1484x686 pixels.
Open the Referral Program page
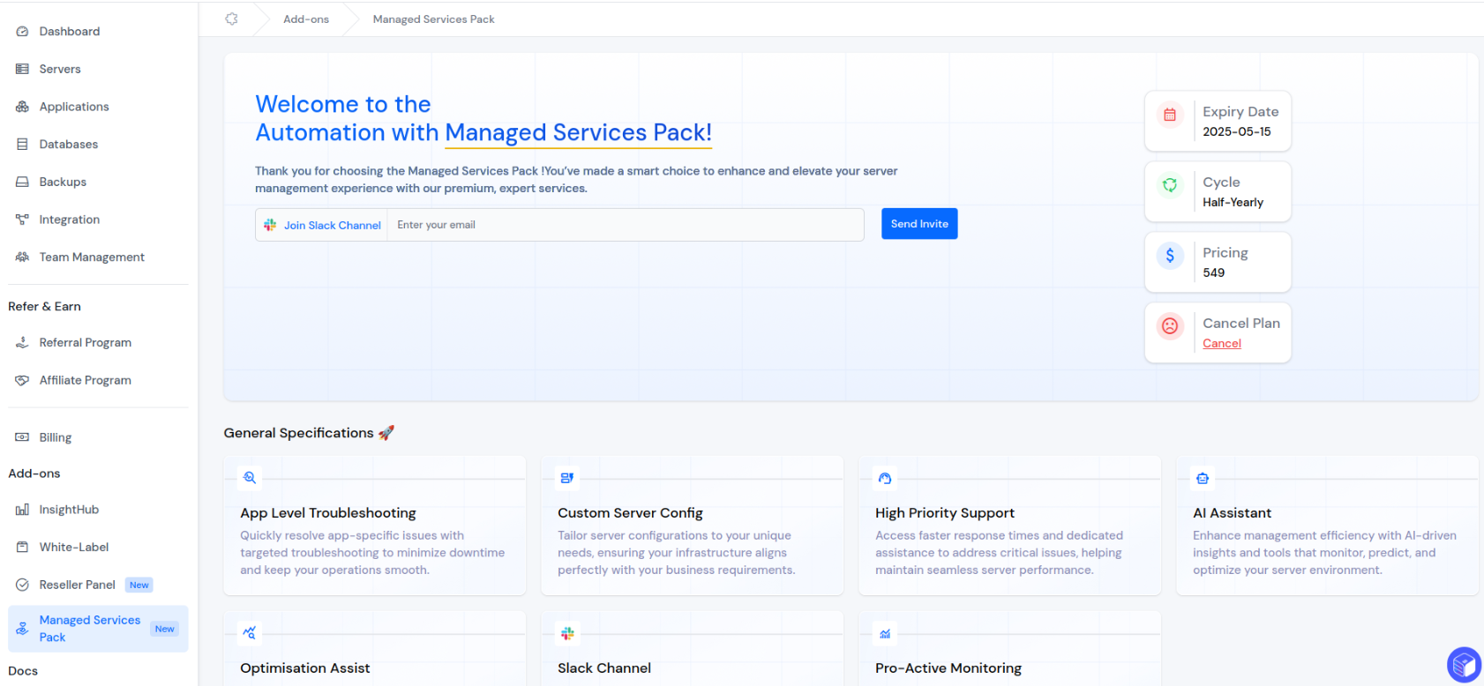click(98, 343)
